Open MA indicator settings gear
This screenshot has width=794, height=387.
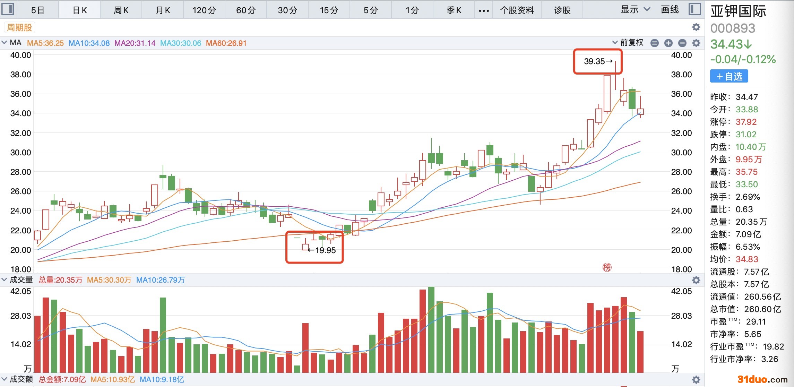tap(696, 43)
